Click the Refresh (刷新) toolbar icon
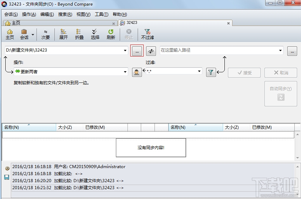301x199 pixels. click(111, 34)
